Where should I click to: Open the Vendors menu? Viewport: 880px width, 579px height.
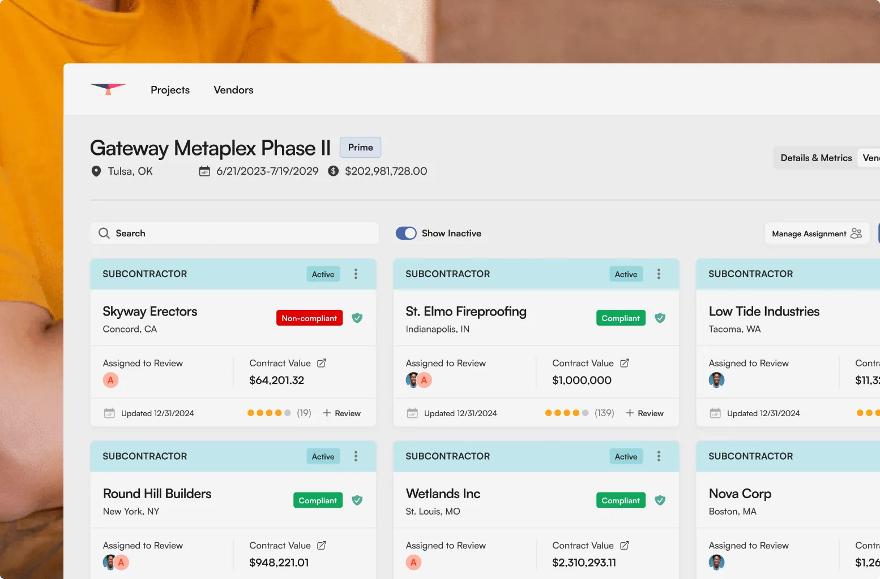coord(233,90)
